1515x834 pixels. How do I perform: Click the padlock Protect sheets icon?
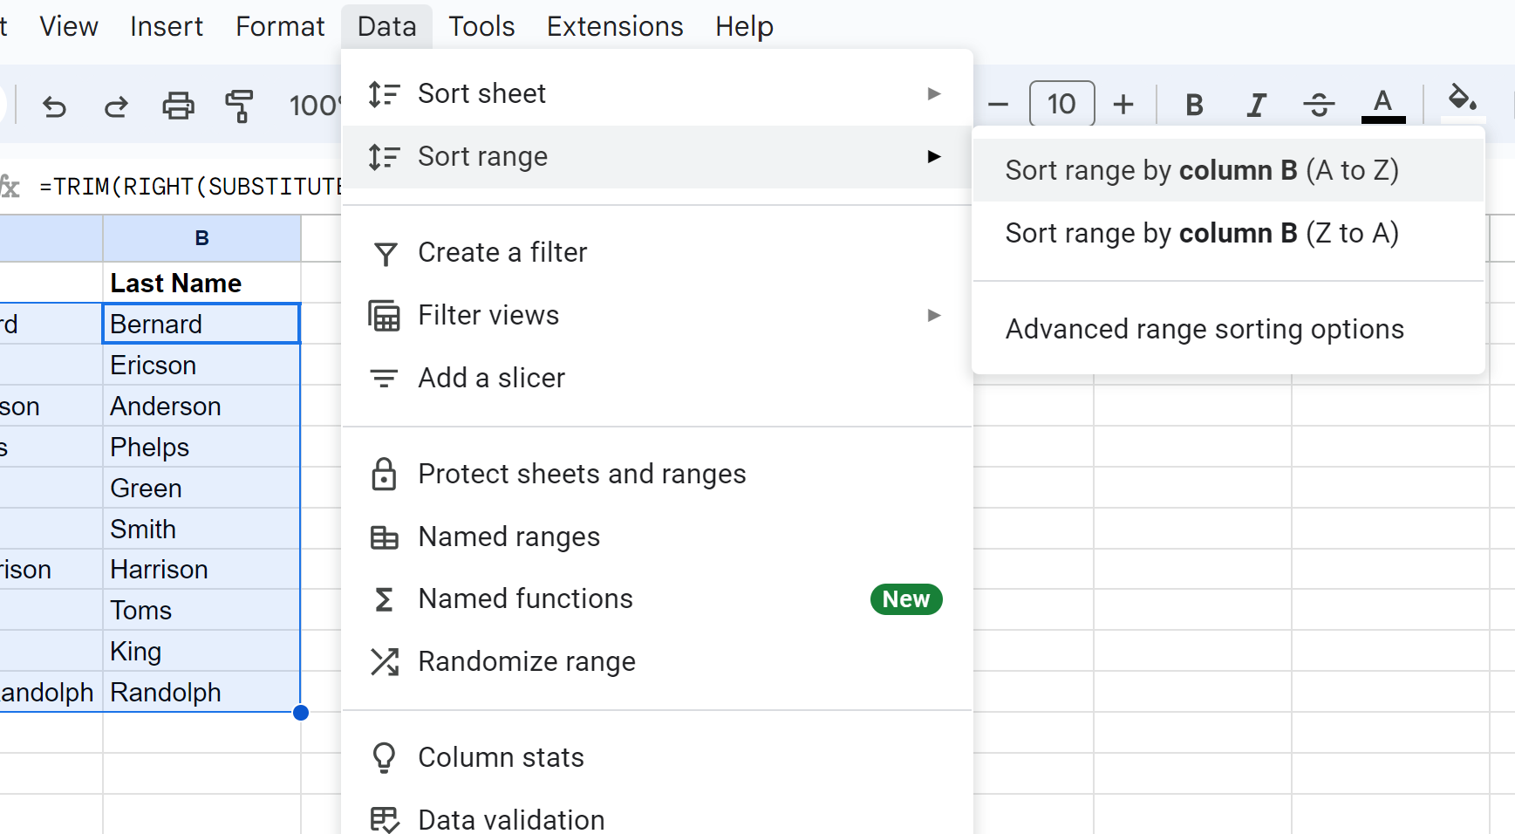385,474
